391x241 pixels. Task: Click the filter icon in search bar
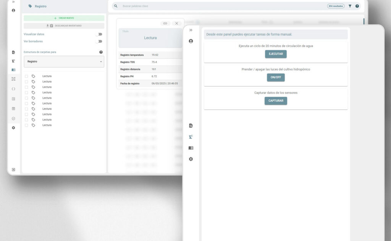[x=350, y=6]
